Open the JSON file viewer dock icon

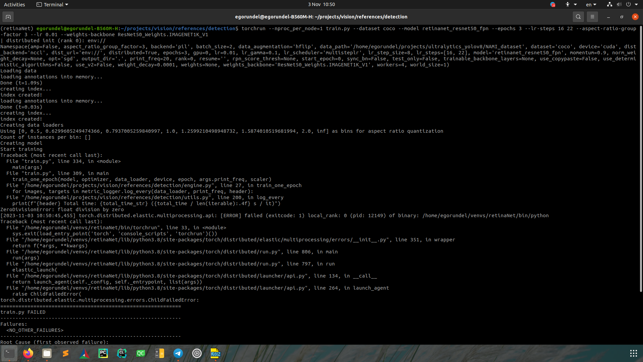[x=215, y=353]
